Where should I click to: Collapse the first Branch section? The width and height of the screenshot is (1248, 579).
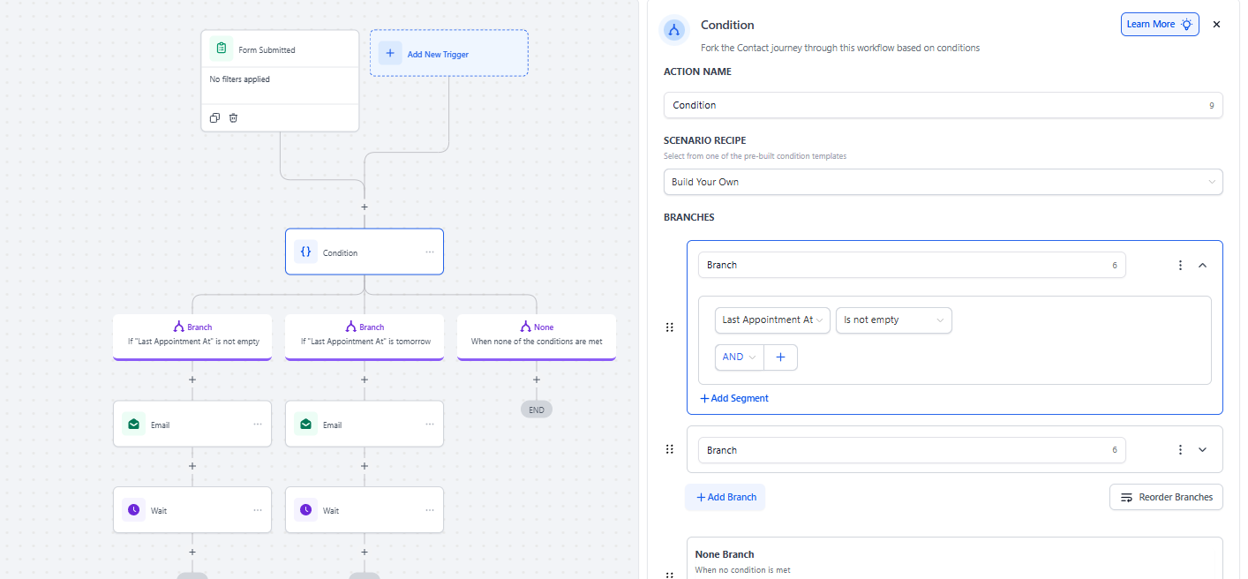[1202, 265]
